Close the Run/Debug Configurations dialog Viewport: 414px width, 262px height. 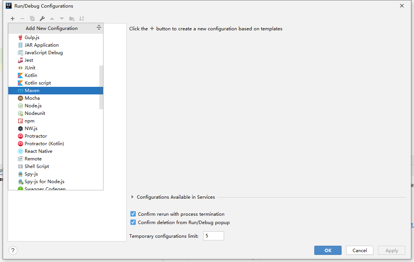401,6
